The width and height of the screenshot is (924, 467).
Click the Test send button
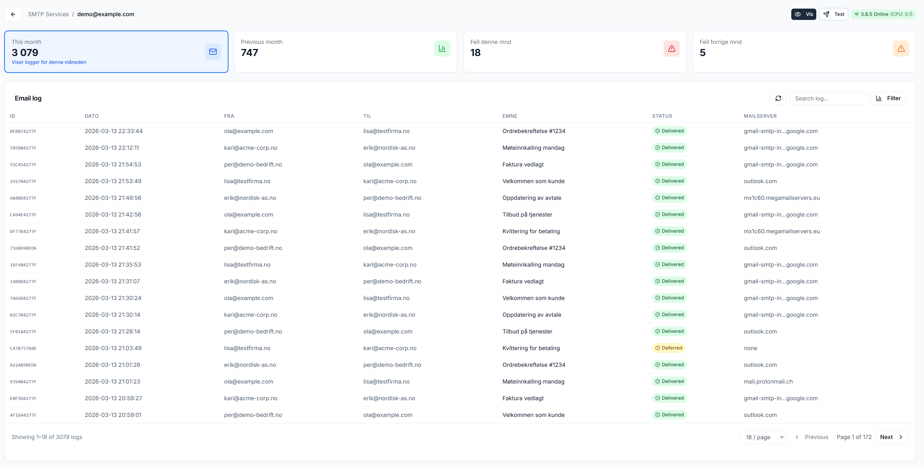tap(834, 14)
